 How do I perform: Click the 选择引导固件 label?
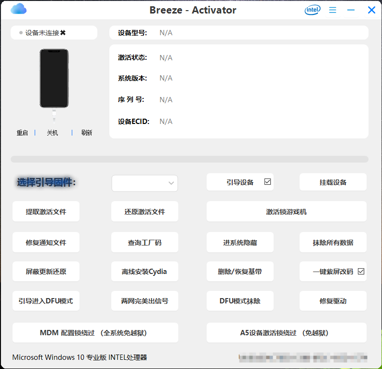(x=46, y=182)
